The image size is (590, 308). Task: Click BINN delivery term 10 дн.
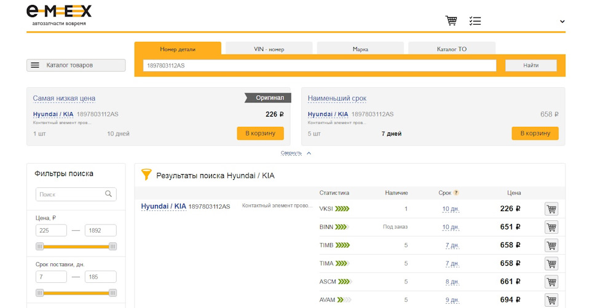[450, 227]
